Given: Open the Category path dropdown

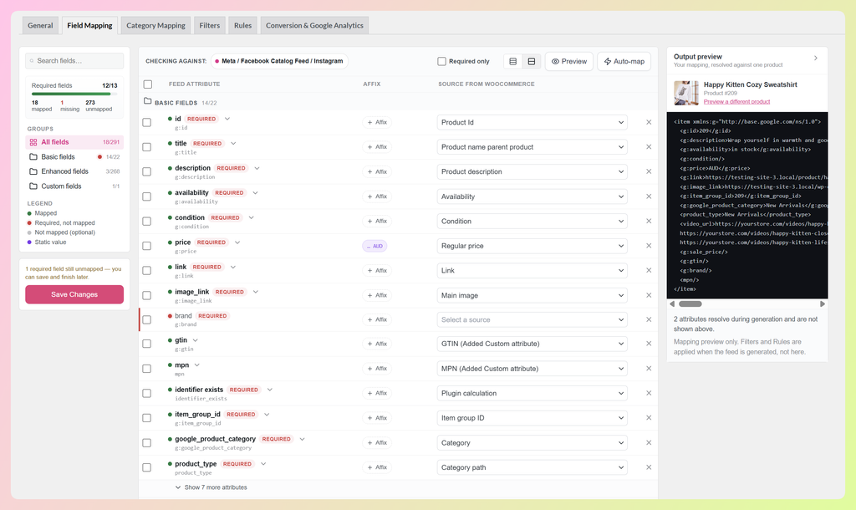Looking at the screenshot, I should click(532, 467).
